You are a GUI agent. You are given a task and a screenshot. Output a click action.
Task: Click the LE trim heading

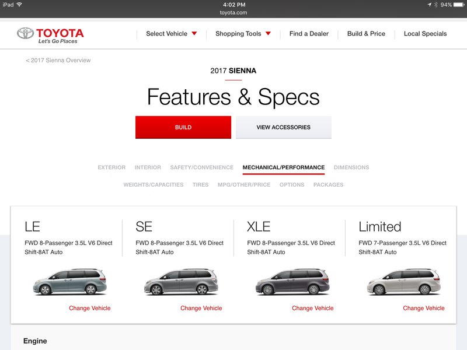tap(32, 226)
